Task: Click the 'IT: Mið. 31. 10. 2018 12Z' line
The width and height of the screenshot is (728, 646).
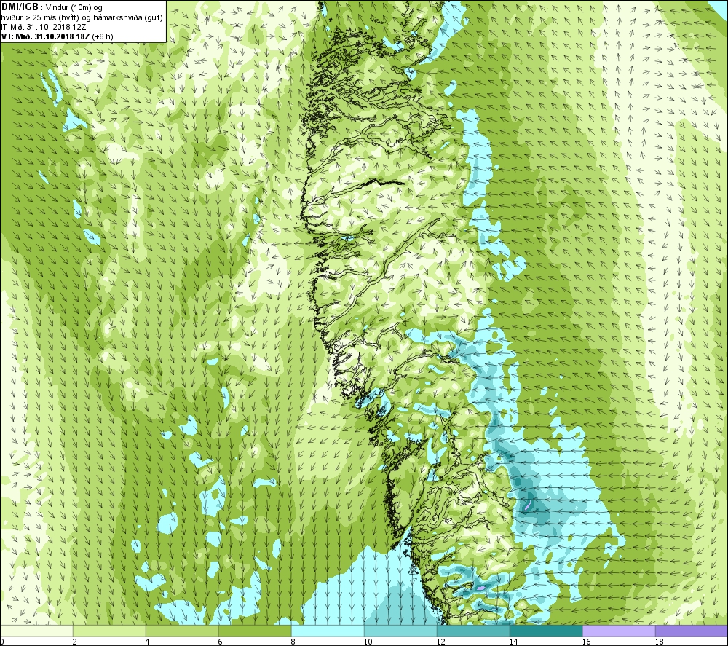Action: [x=44, y=27]
